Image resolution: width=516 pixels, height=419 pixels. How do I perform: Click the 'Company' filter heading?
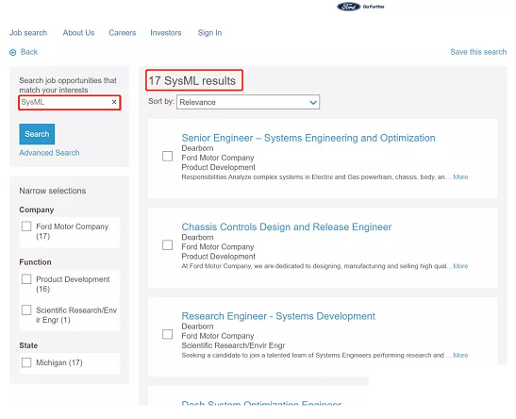[37, 210]
